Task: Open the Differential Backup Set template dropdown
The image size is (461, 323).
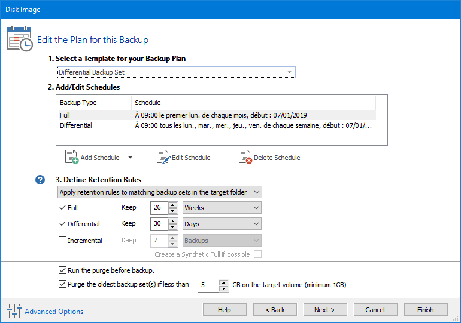Action: [x=176, y=72]
